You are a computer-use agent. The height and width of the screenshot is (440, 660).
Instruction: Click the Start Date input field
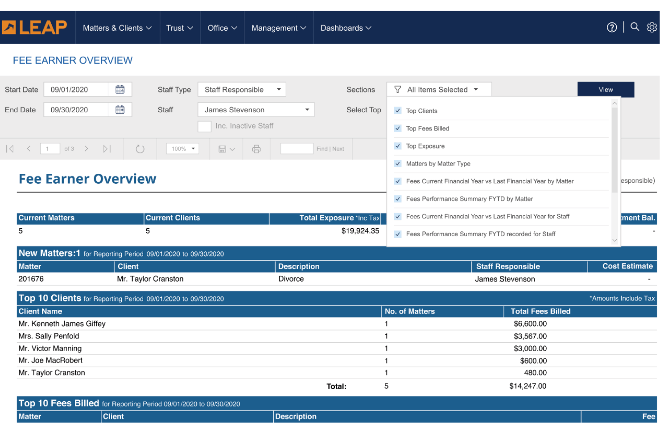(x=76, y=90)
